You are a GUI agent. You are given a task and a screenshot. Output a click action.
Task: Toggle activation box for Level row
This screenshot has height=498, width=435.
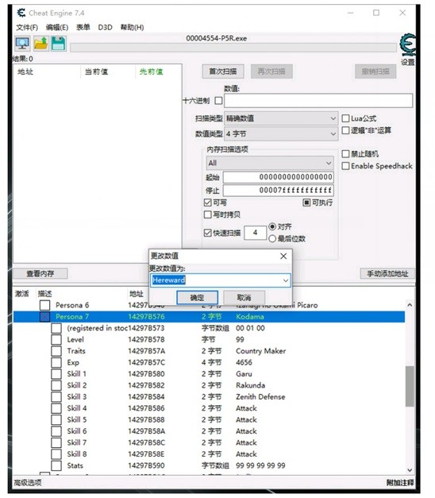pyautogui.click(x=56, y=339)
